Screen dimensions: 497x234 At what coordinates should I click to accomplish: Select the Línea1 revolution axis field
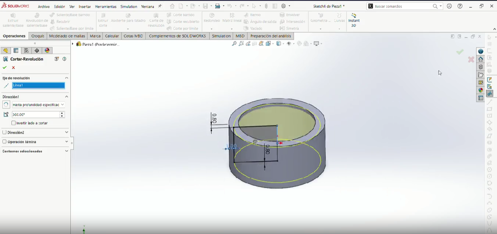pyautogui.click(x=38, y=85)
